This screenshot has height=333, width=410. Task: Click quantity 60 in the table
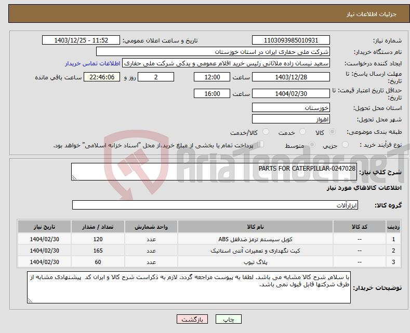click(x=98, y=262)
